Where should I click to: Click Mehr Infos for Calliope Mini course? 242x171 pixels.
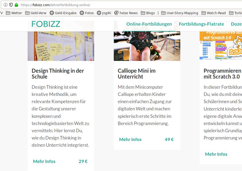130,139
